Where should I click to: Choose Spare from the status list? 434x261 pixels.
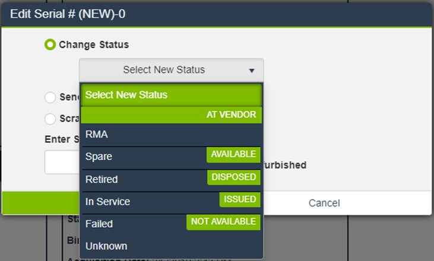pyautogui.click(x=99, y=157)
